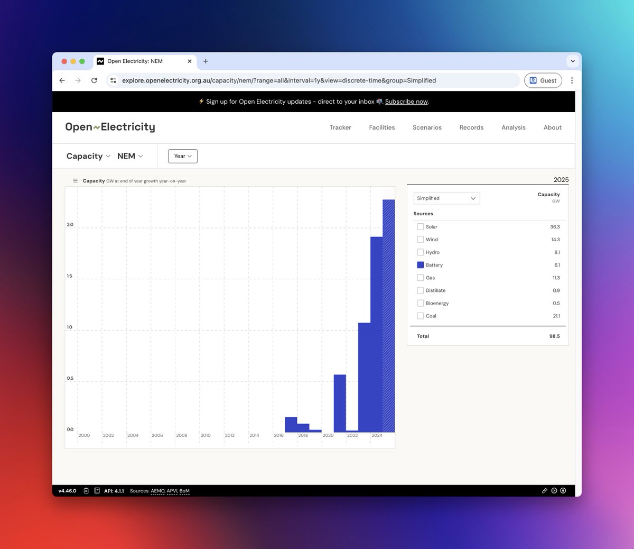The height and width of the screenshot is (549, 634).
Task: Click the Wind capacity value 14.3
Action: (555, 240)
